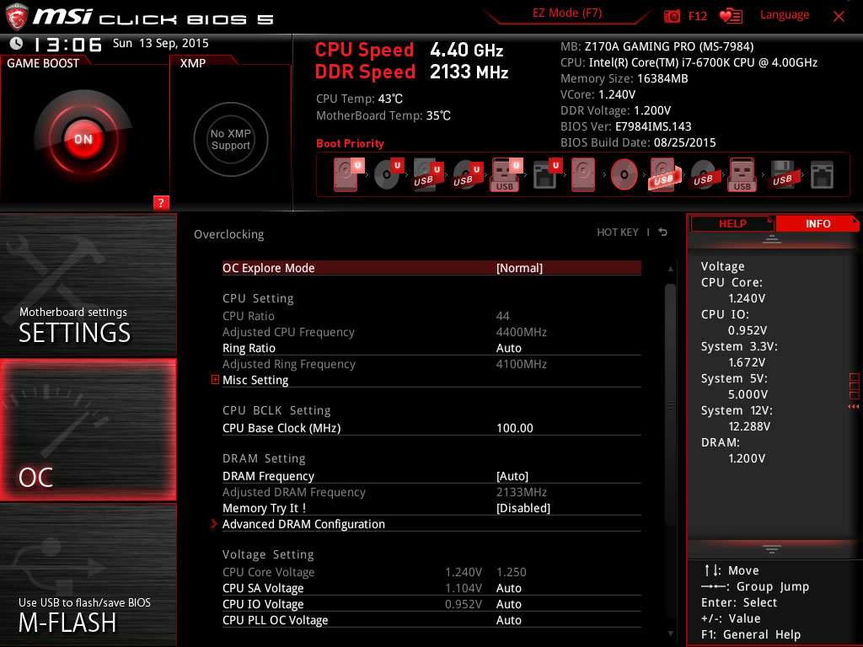Select the UEFI USB hard disk boot icon
Screen dimensions: 863x647
[x=428, y=175]
